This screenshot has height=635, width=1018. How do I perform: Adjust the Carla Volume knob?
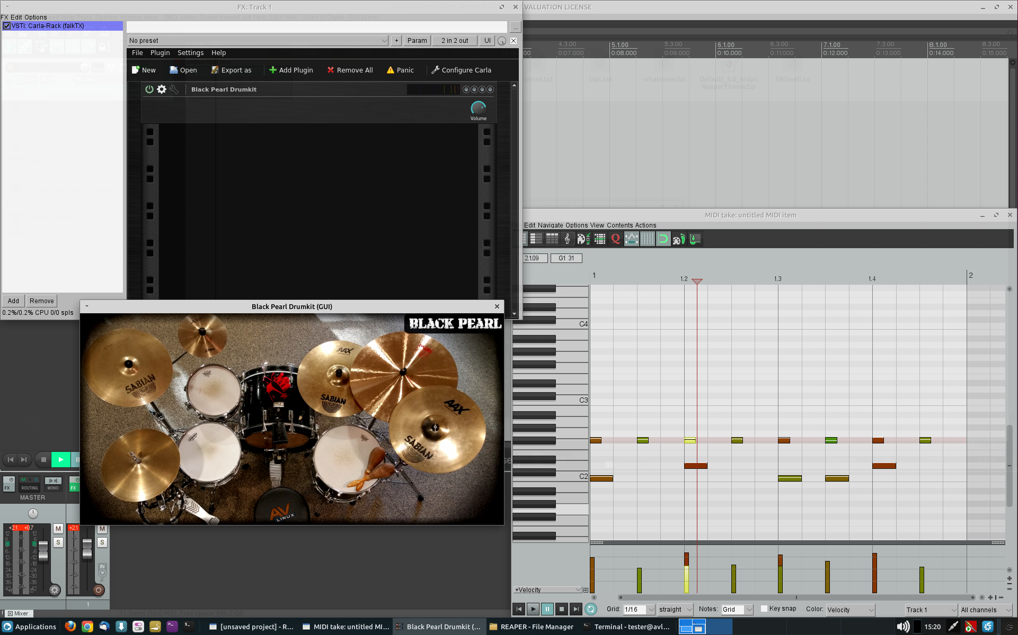point(478,108)
